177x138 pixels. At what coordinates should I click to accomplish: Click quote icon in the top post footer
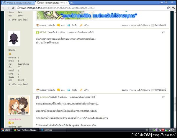click(69, 25)
